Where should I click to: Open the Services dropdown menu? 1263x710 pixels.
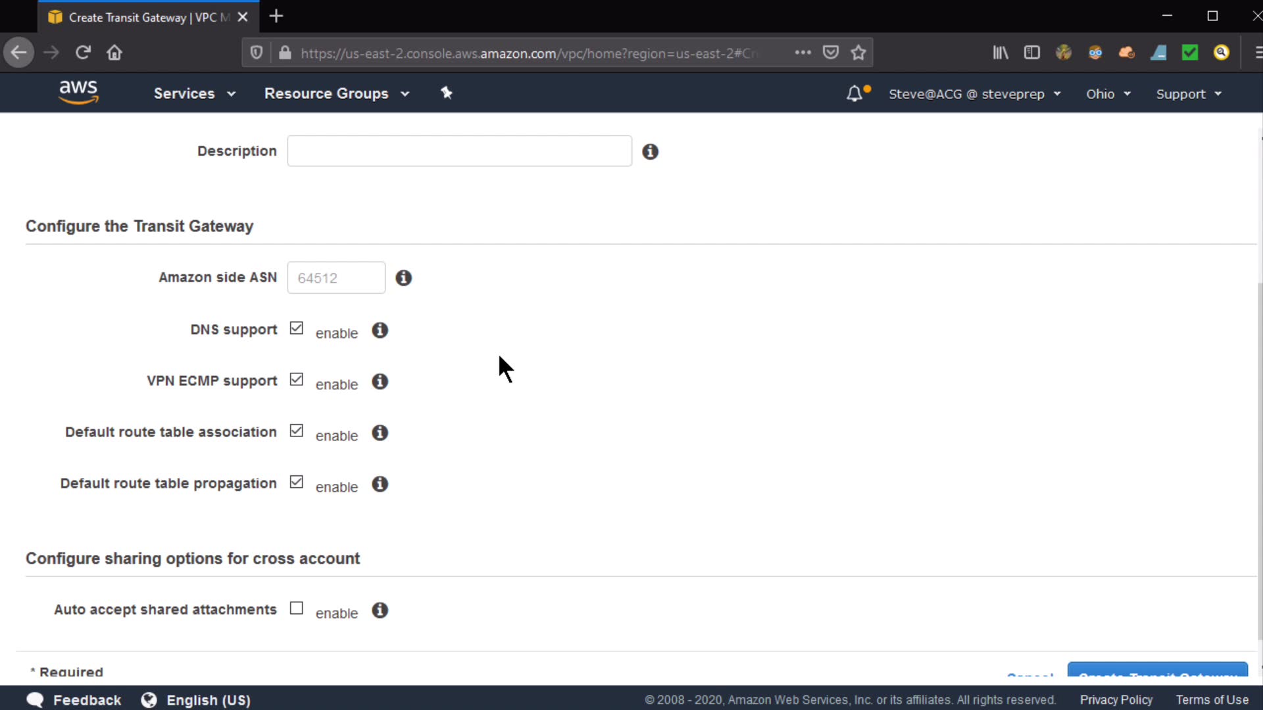[x=194, y=93]
